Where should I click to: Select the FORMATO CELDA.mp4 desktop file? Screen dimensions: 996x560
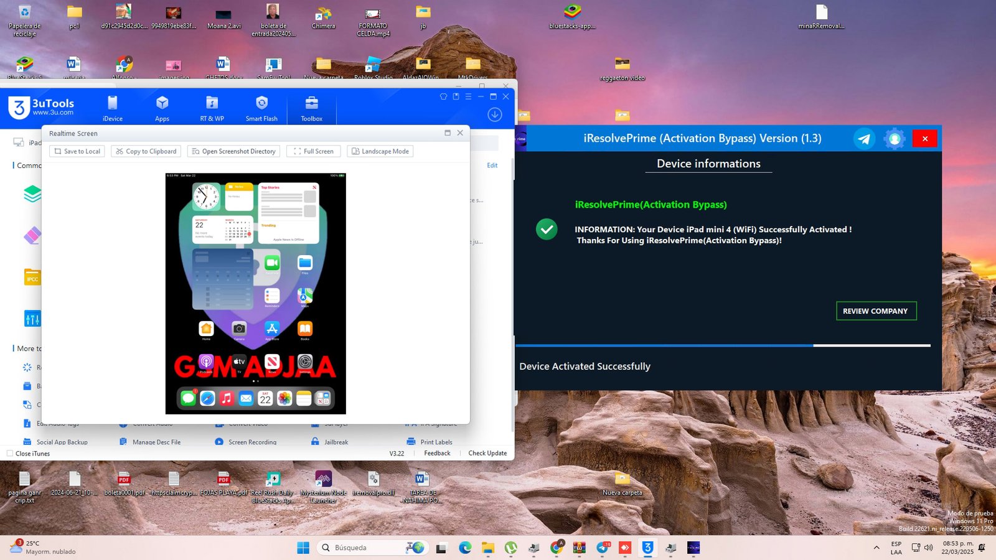373,21
